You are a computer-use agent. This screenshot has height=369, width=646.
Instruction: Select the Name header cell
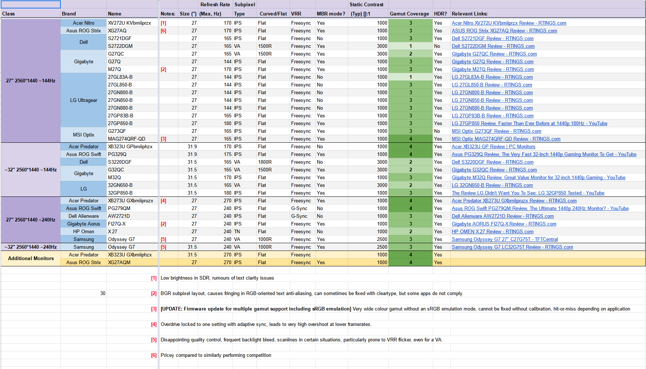click(132, 14)
